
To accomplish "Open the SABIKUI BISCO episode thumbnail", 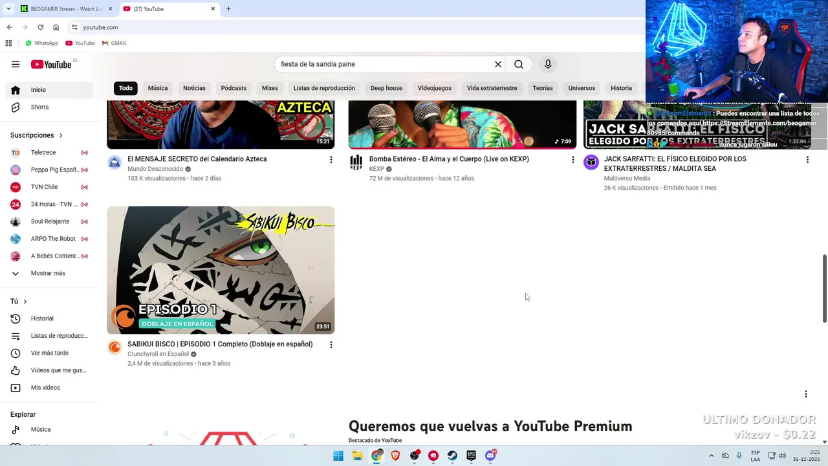I will pos(221,270).
